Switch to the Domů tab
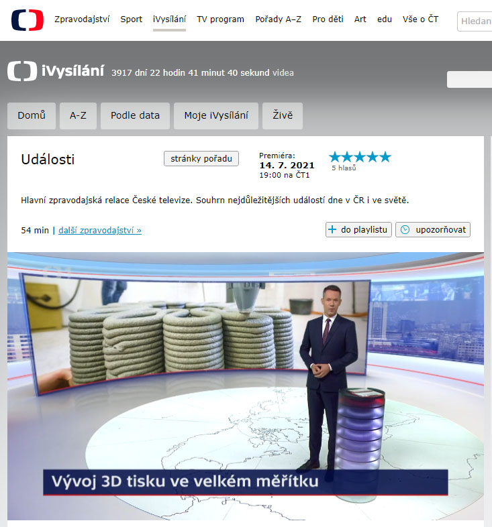Viewport: 492px width, 527px height. pos(32,115)
